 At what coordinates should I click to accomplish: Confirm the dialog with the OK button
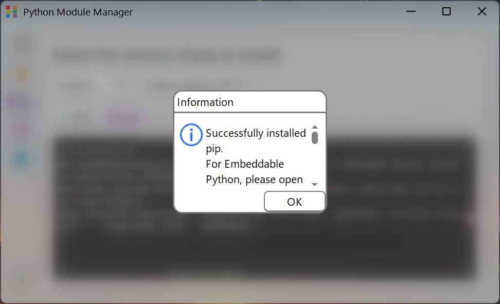coord(294,202)
